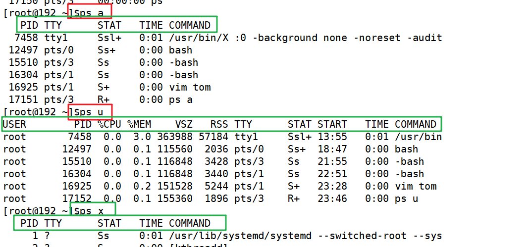This screenshot has height=247, width=532.
Task: Click the "USER" column header
Action: [14, 124]
